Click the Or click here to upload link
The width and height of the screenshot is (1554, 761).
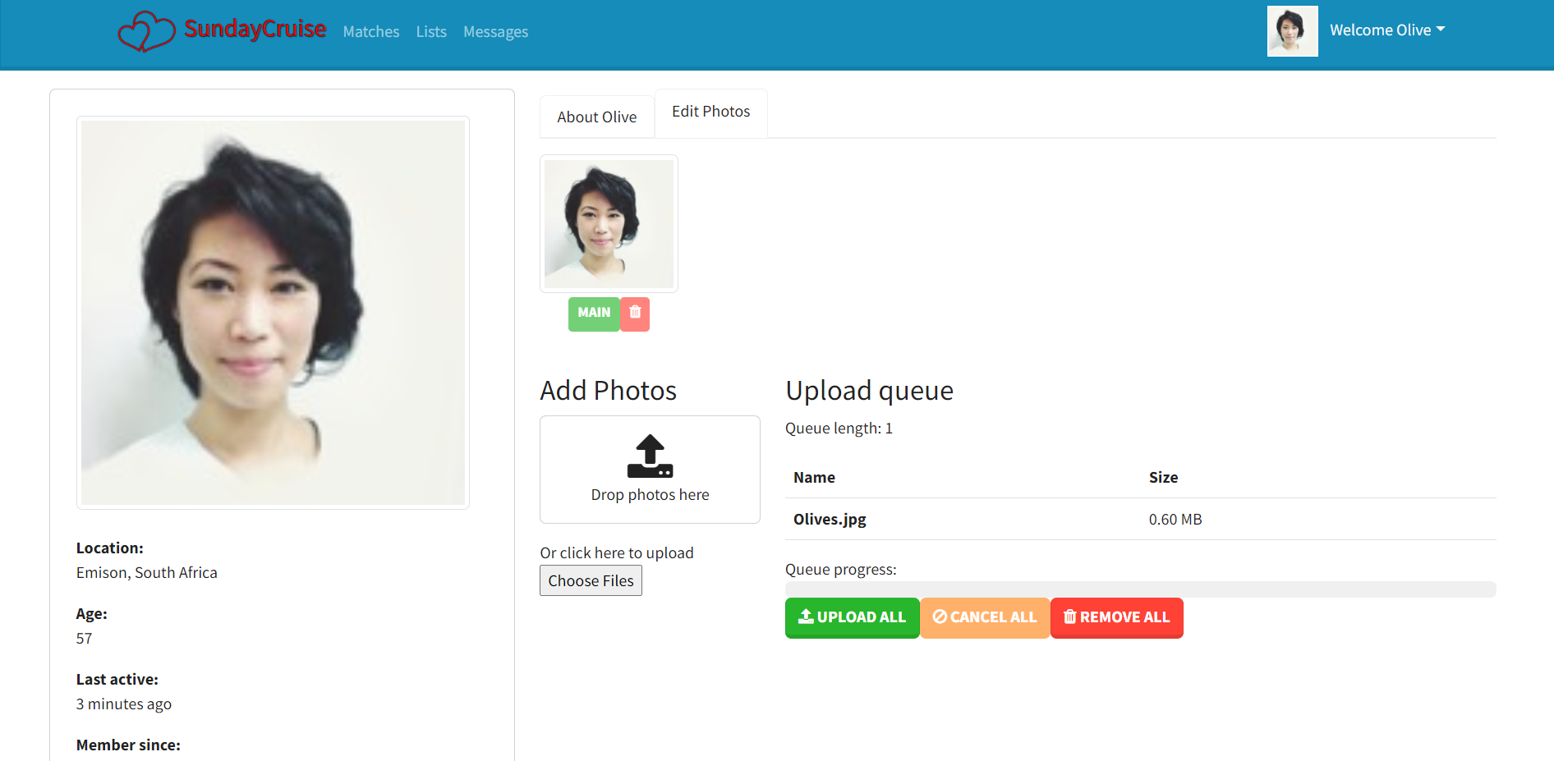tap(616, 552)
